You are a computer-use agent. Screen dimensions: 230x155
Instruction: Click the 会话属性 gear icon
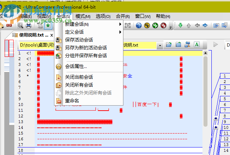click(x=59, y=67)
